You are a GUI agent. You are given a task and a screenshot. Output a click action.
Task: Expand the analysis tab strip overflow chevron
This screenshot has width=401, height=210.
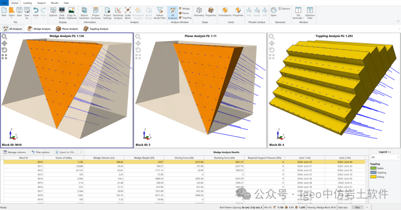pyautogui.click(x=400, y=29)
